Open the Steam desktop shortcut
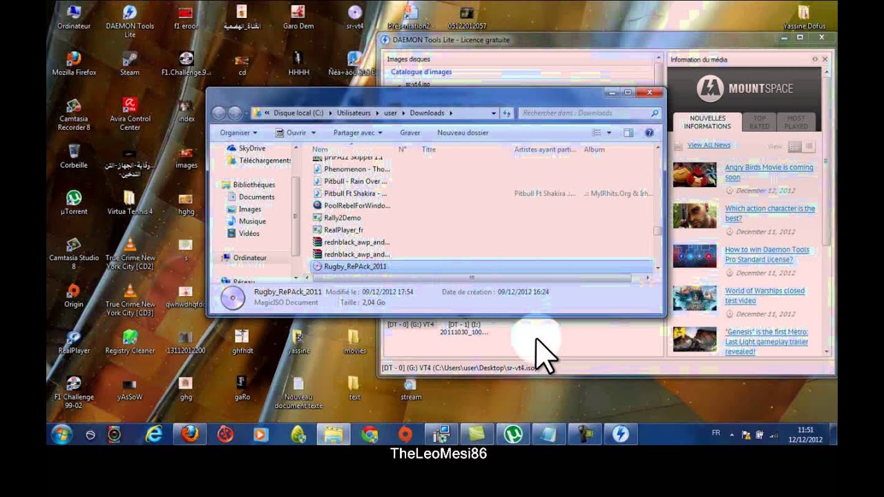884x497 pixels. [x=130, y=64]
